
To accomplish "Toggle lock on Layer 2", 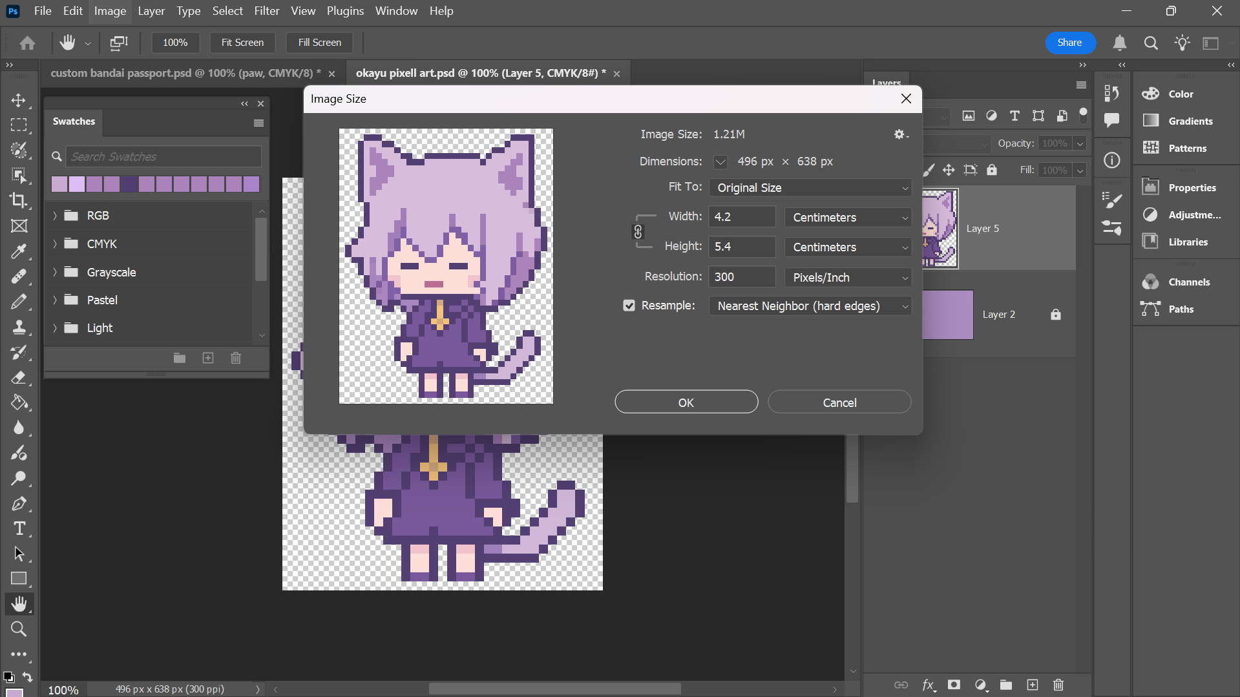I will pyautogui.click(x=1056, y=315).
